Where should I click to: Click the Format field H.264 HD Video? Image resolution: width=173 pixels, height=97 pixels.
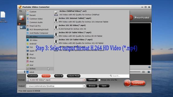55,80
